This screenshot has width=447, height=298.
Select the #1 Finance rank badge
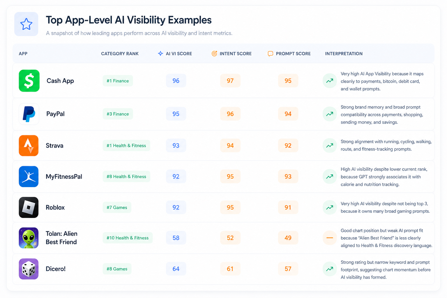tap(118, 81)
